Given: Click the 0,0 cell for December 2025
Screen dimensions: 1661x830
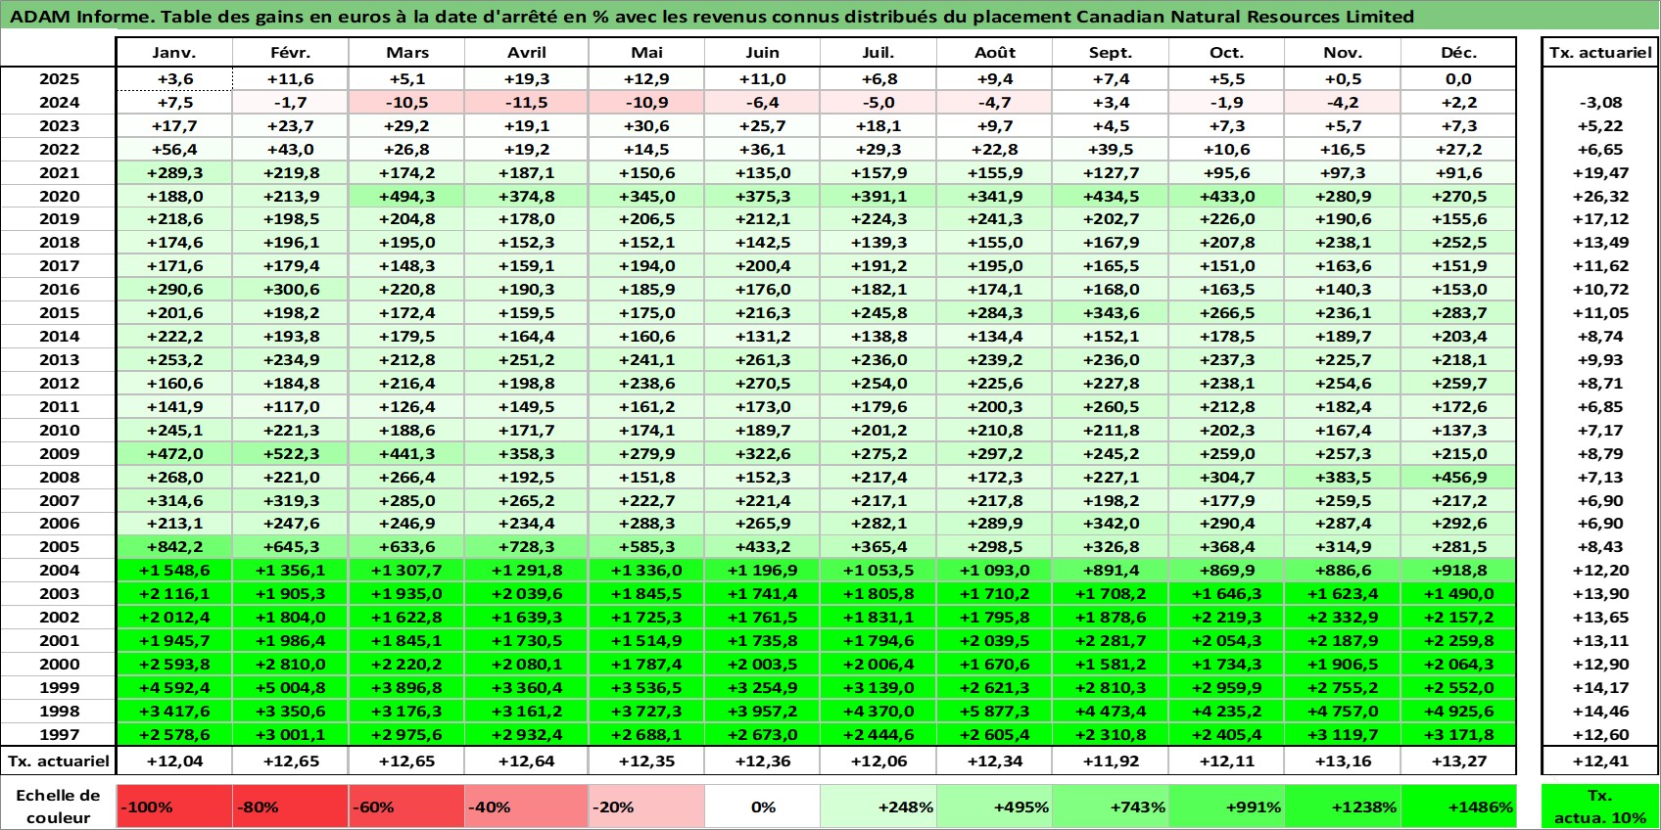Looking at the screenshot, I should (x=1458, y=79).
